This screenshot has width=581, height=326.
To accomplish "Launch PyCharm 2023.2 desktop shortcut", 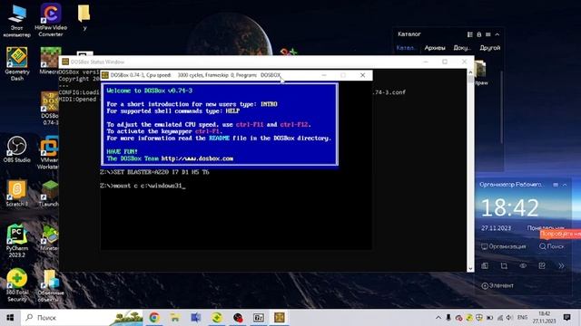I will [16, 241].
